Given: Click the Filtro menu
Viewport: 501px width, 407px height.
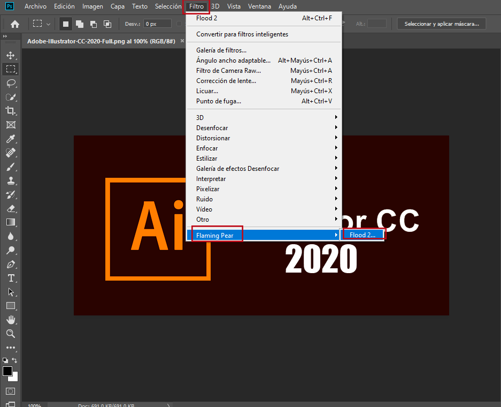Looking at the screenshot, I should [196, 6].
